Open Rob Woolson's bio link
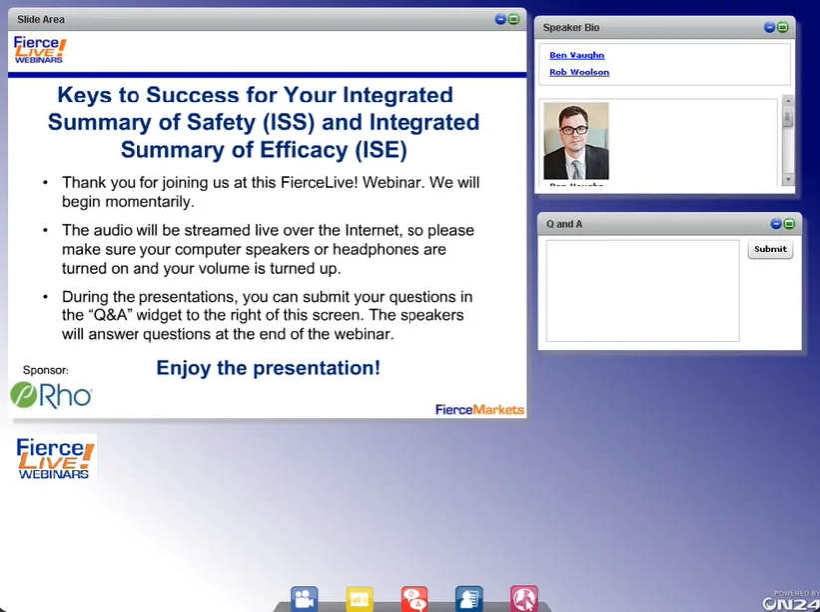Image resolution: width=820 pixels, height=612 pixels. click(x=579, y=72)
